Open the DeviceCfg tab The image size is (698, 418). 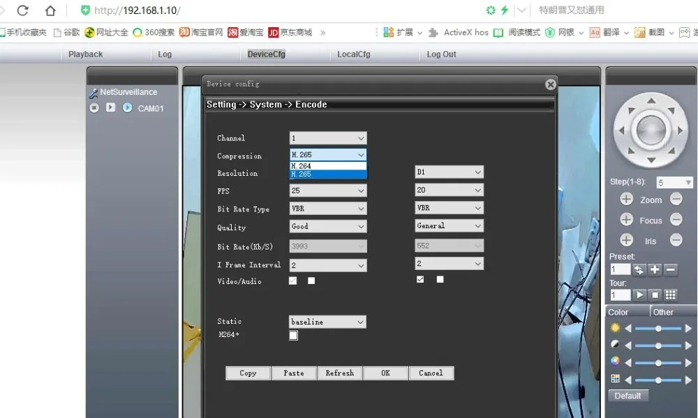pyautogui.click(x=266, y=54)
